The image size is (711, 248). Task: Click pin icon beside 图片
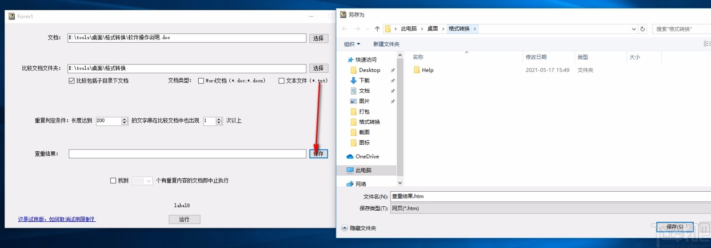392,101
